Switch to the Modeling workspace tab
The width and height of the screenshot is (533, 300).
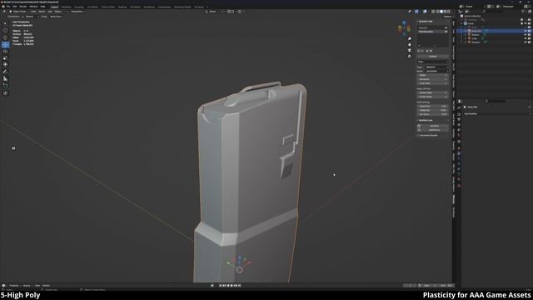67,7
